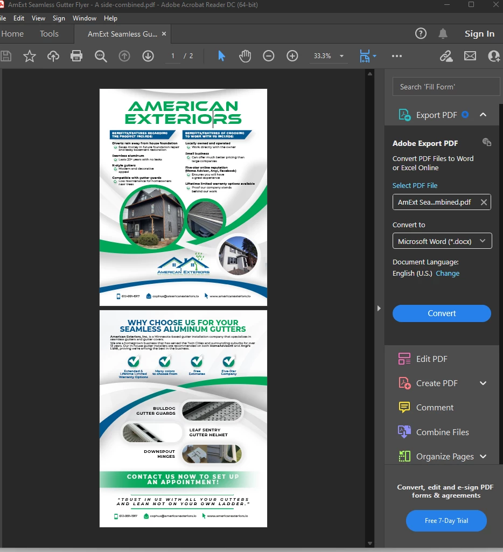Close the AmExt Seamless Gu... tab
The height and width of the screenshot is (552, 503).
click(x=164, y=34)
